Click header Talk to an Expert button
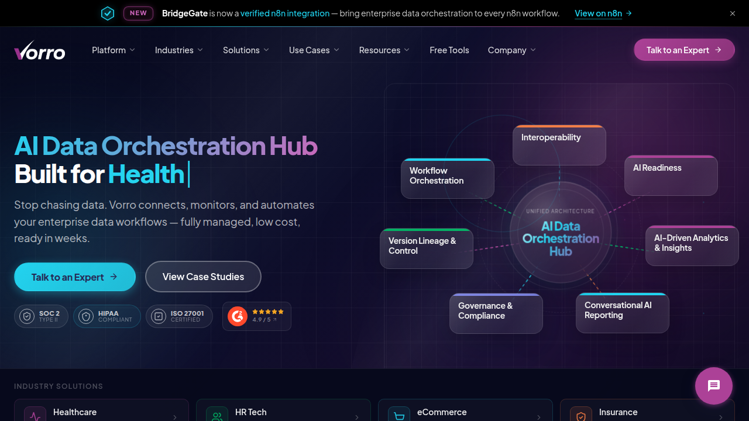This screenshot has width=749, height=421. click(684, 50)
